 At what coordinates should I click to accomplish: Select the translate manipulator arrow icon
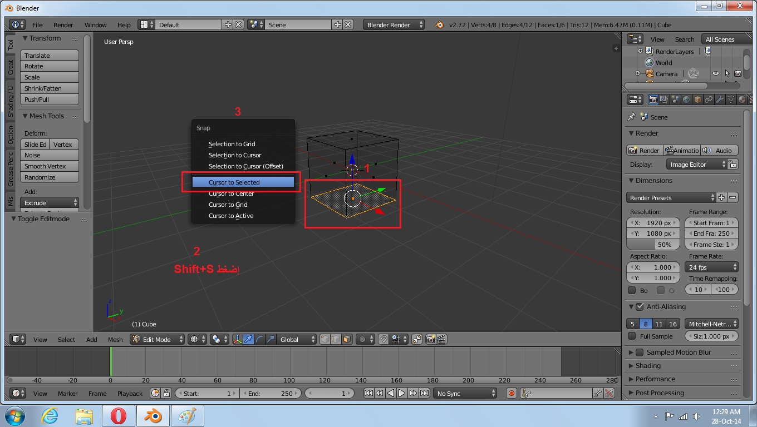(x=248, y=339)
